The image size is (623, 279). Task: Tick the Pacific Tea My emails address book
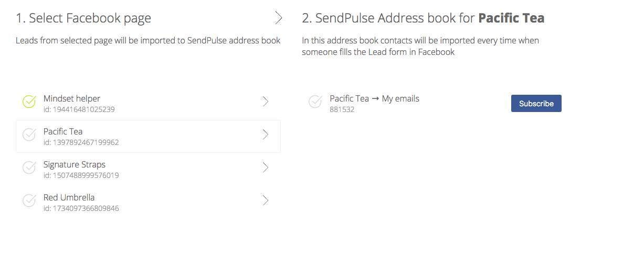click(315, 102)
